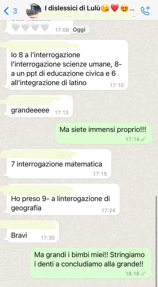This screenshot has height=287, width=158.
Task: Tap the 'Bravi' message bubble
Action: pos(33,232)
